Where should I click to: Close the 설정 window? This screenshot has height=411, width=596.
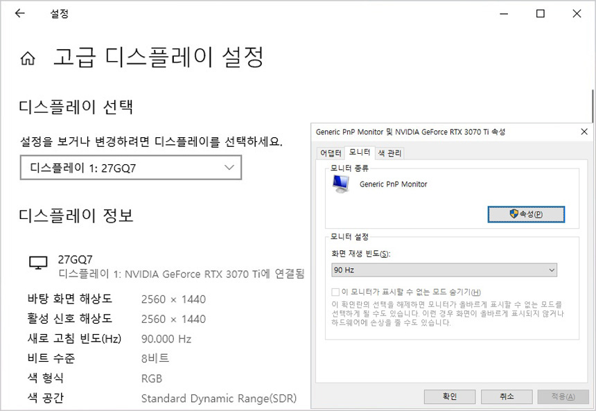[577, 13]
